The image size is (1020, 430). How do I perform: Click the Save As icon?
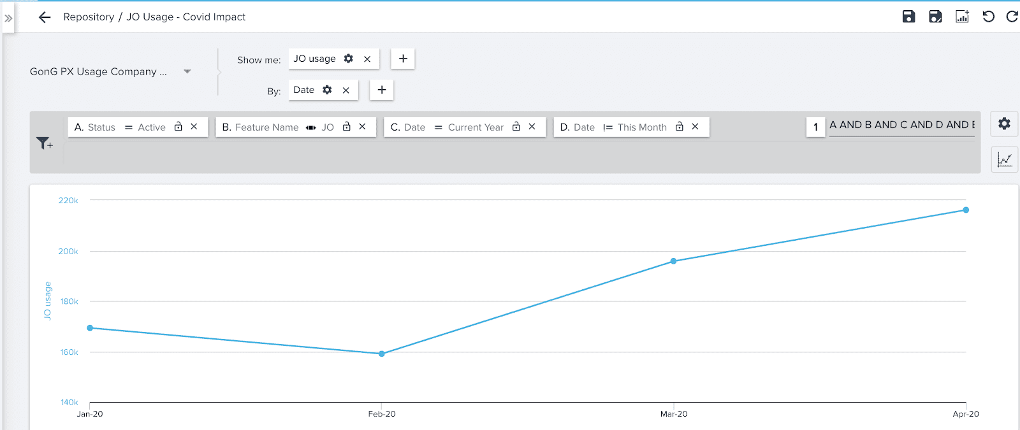(935, 17)
